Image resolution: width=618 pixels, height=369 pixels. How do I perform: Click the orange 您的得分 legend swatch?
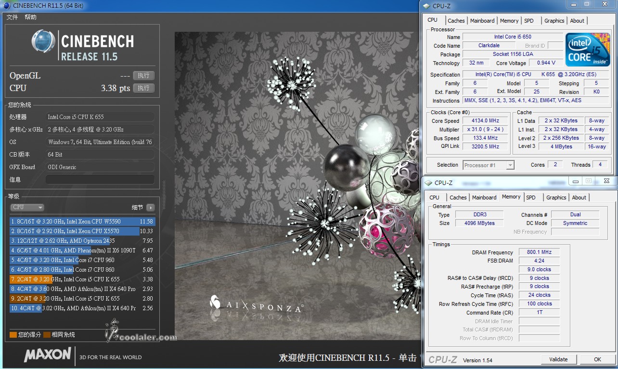point(13,335)
